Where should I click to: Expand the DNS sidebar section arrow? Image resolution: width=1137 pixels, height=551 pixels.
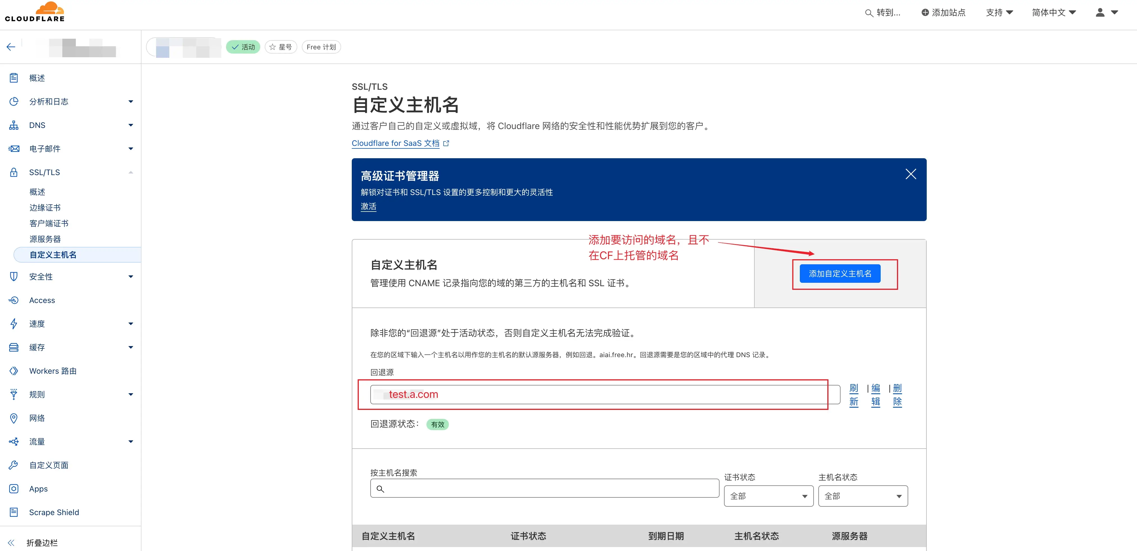(x=131, y=125)
